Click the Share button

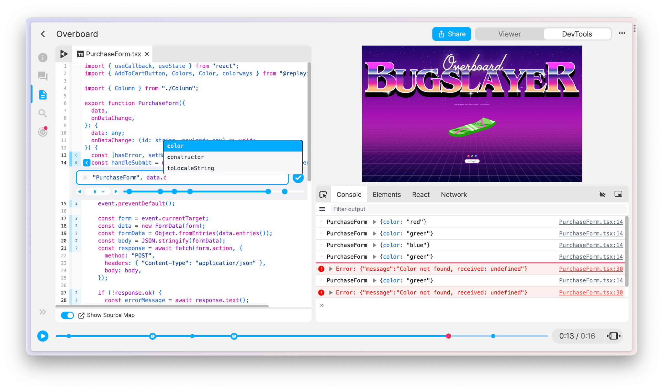(x=452, y=34)
